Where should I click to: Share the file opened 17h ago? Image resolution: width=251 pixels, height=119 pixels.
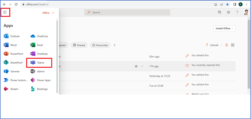[x=136, y=66]
